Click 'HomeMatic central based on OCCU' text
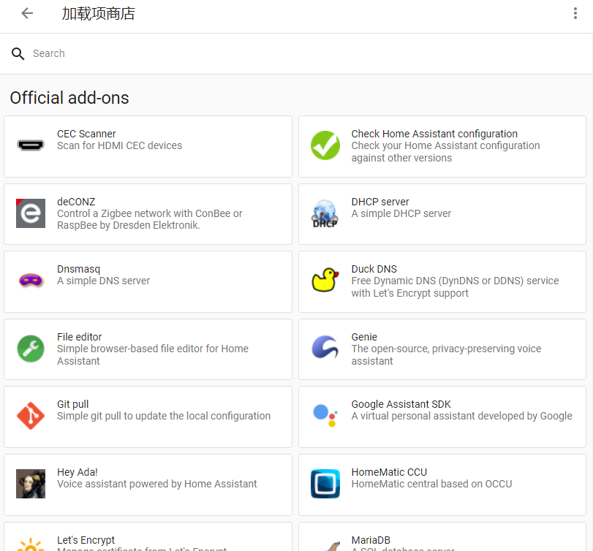The image size is (593, 551). [x=431, y=484]
